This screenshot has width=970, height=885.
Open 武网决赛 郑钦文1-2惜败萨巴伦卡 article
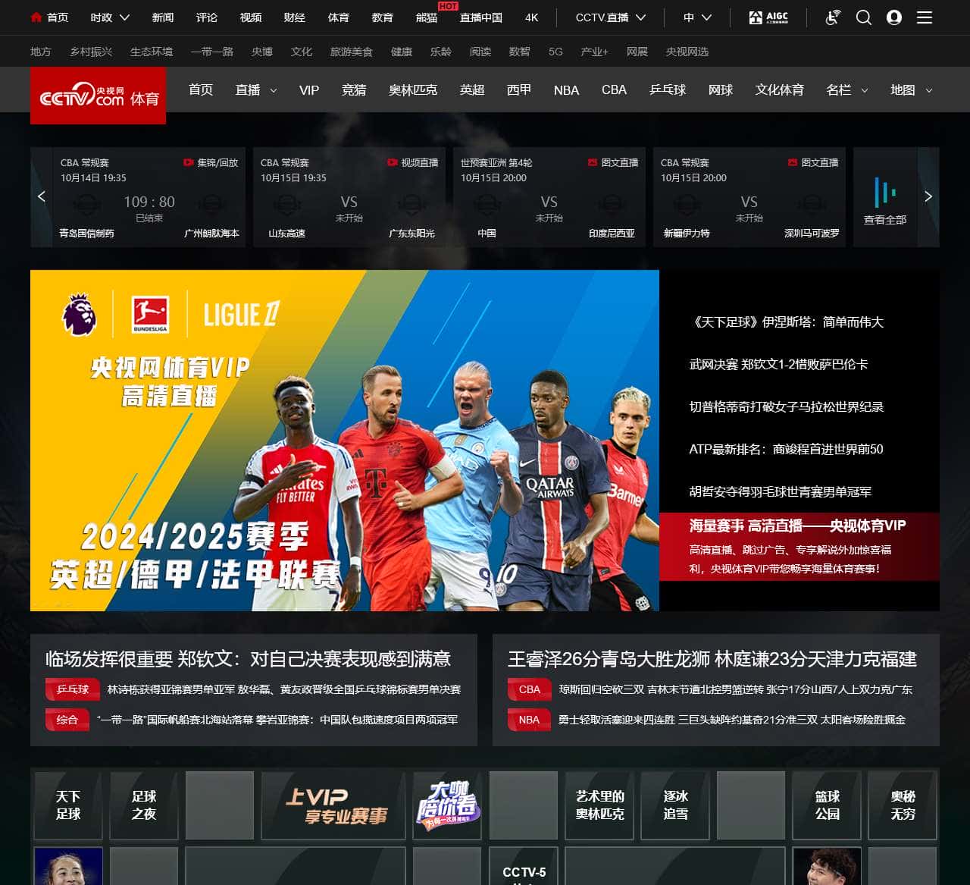(778, 365)
